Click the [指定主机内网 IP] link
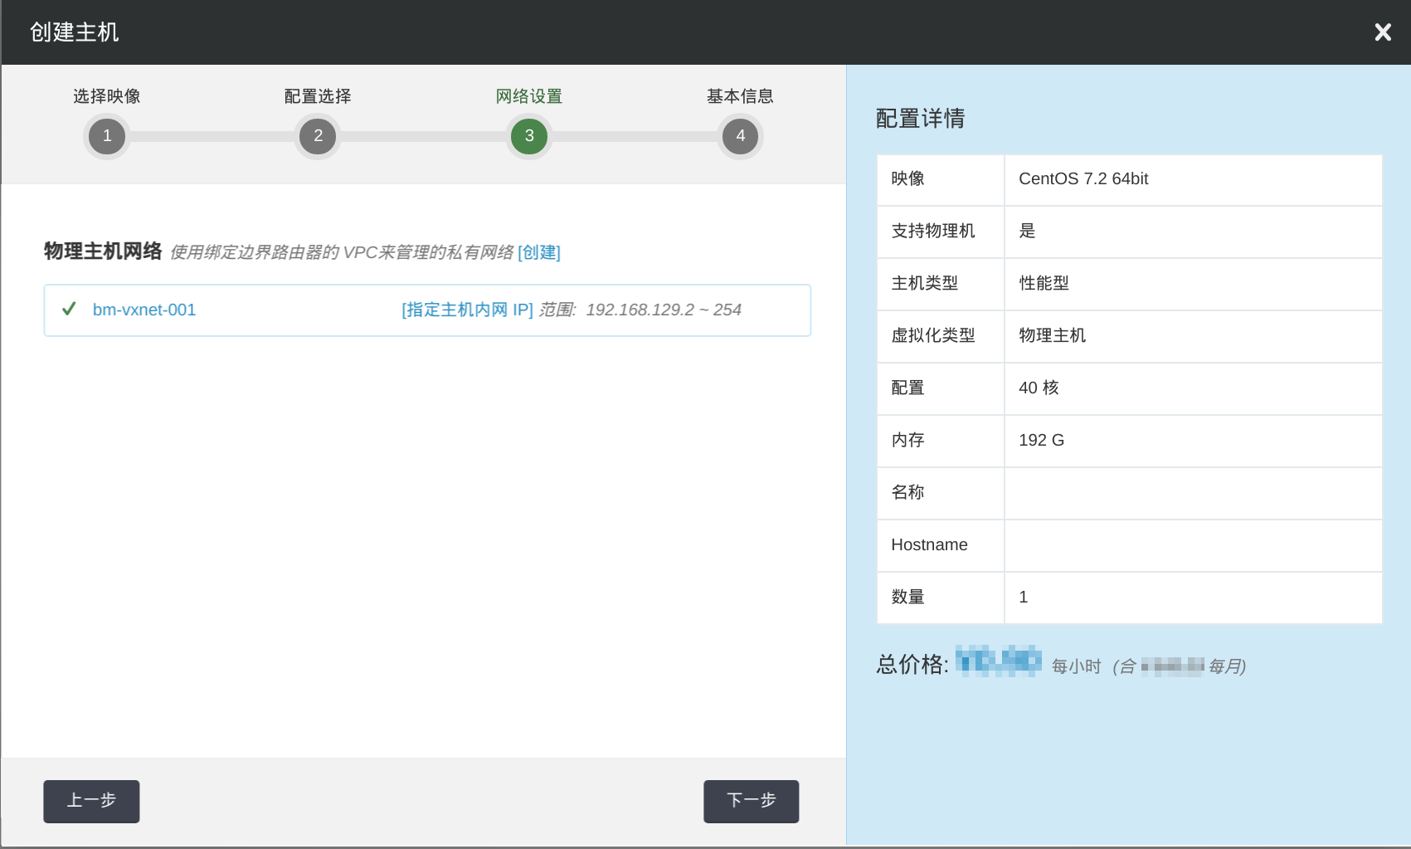 pos(467,310)
